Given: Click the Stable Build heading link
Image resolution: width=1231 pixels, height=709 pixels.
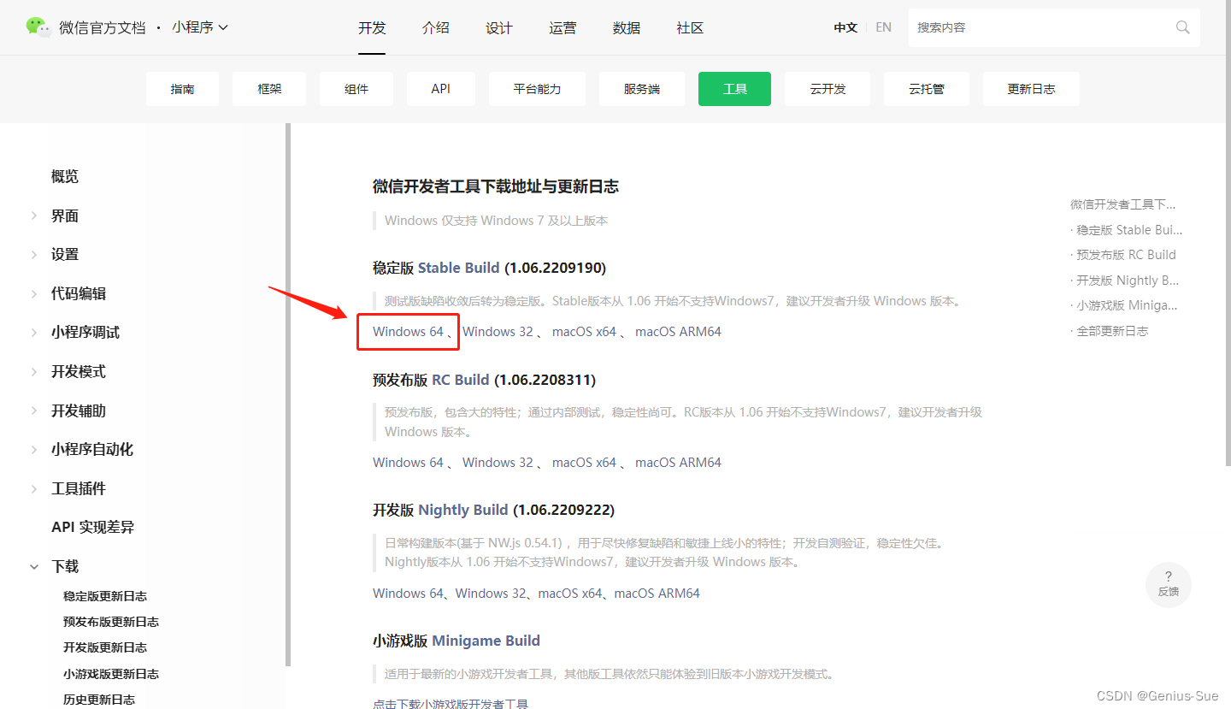Looking at the screenshot, I should point(458,268).
